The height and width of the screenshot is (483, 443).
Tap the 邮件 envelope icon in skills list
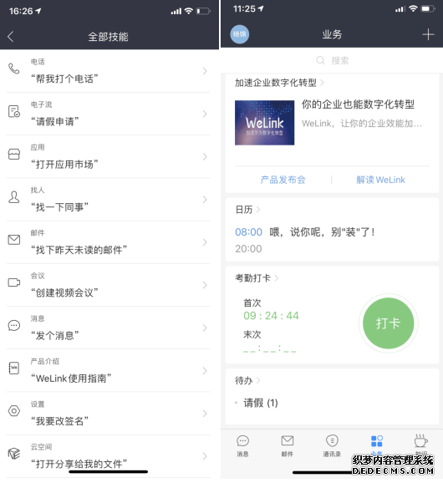14,240
